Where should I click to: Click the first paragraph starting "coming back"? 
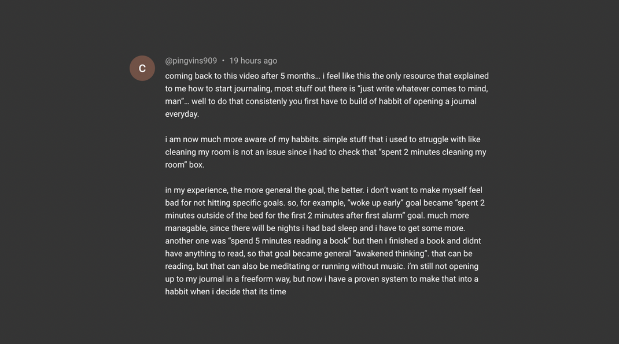point(326,95)
